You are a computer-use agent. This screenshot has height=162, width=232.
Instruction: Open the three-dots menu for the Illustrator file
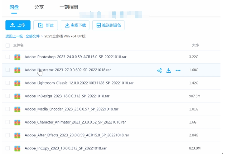[178, 70]
